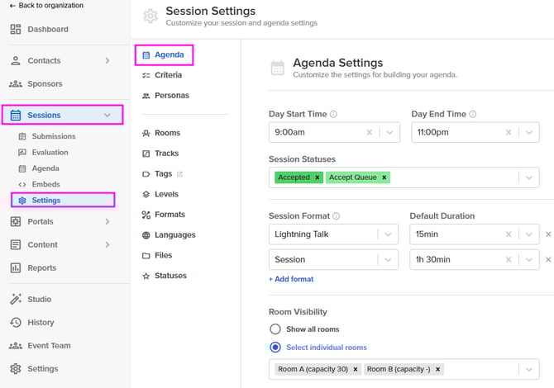
Task: Click the Session Statuses input field
Action: click(x=447, y=177)
